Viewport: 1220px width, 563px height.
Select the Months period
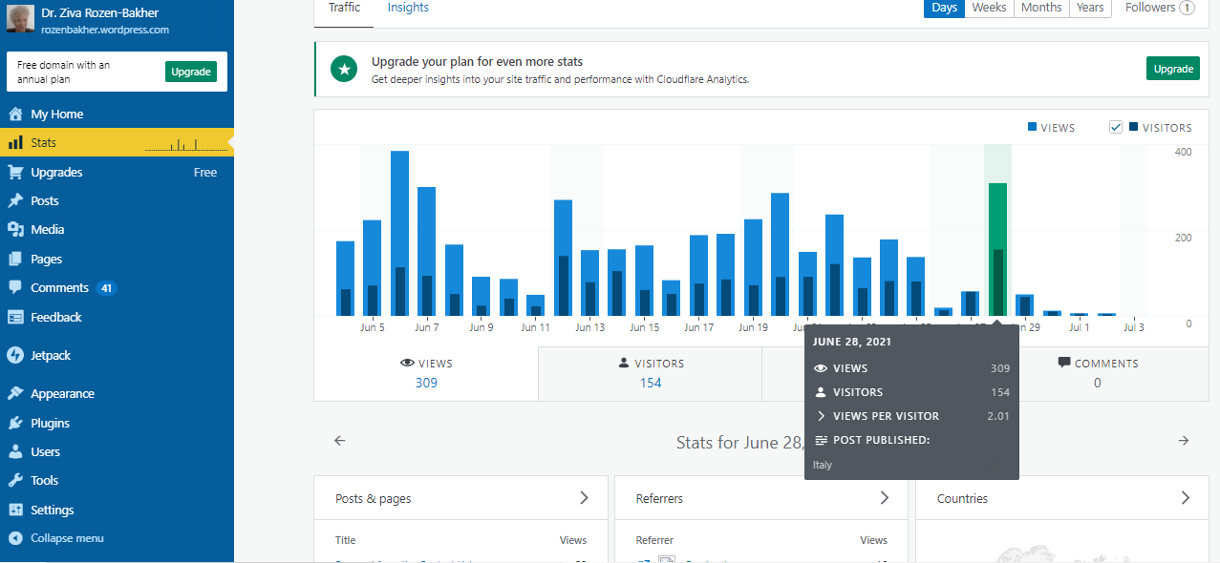coord(1041,8)
